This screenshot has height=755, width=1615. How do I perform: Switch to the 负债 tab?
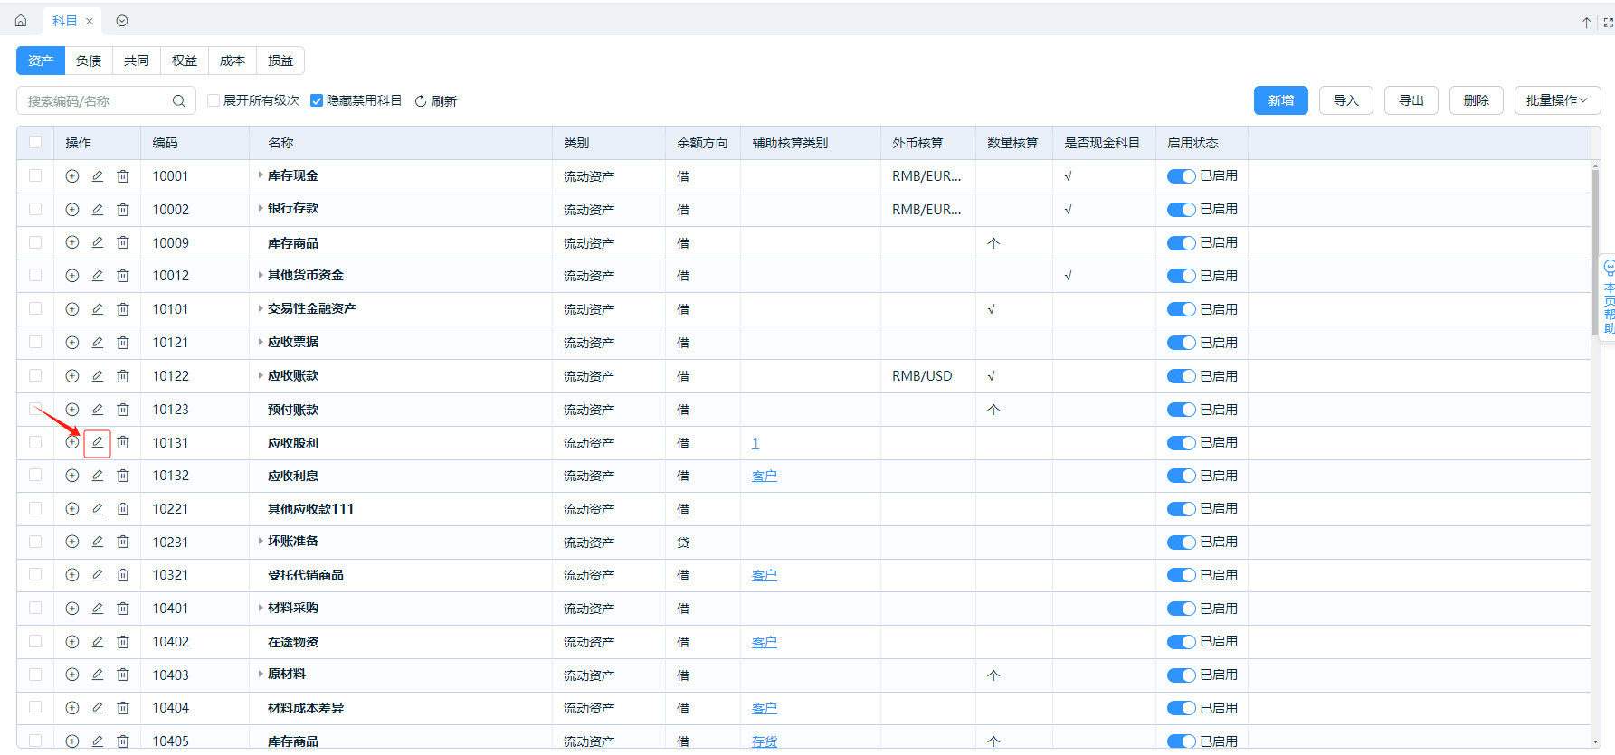coord(89,61)
